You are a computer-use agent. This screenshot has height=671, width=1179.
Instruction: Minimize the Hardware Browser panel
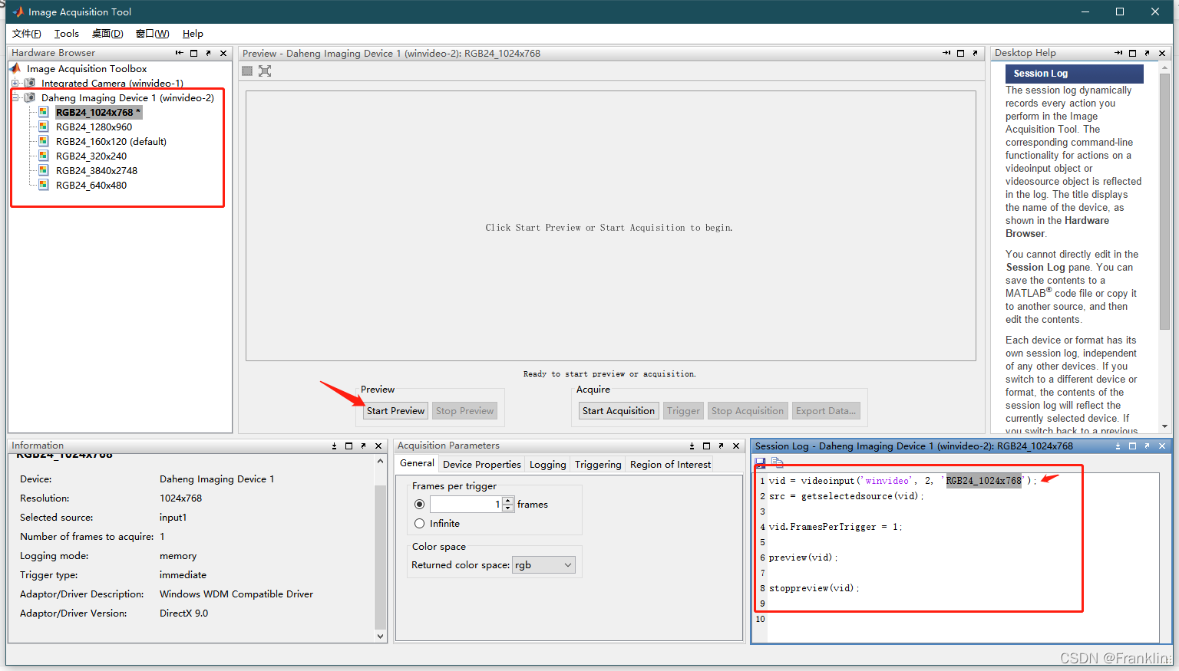(179, 53)
